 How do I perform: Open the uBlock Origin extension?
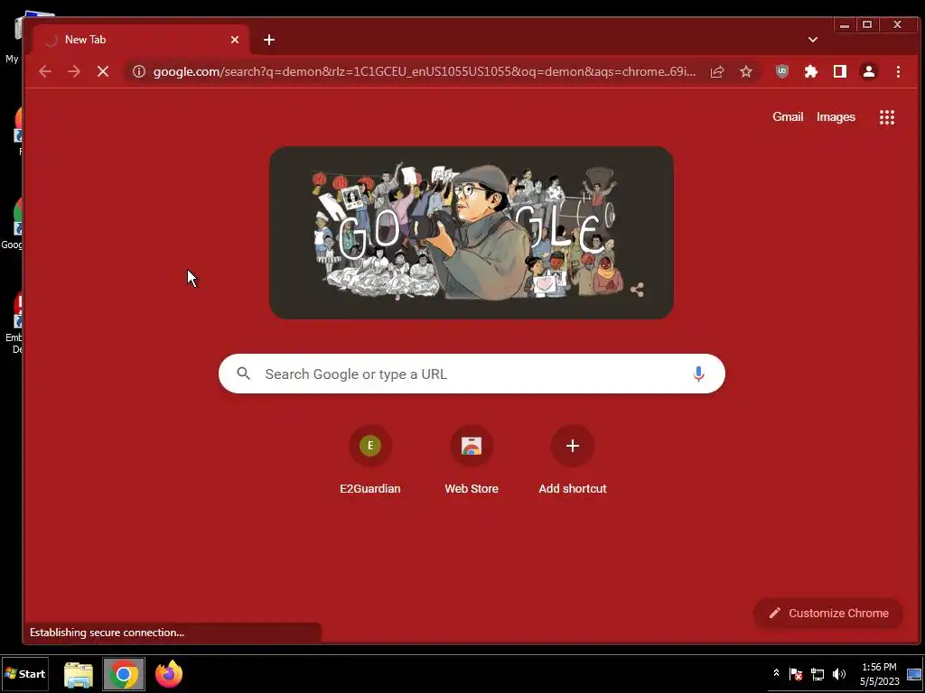(x=782, y=72)
